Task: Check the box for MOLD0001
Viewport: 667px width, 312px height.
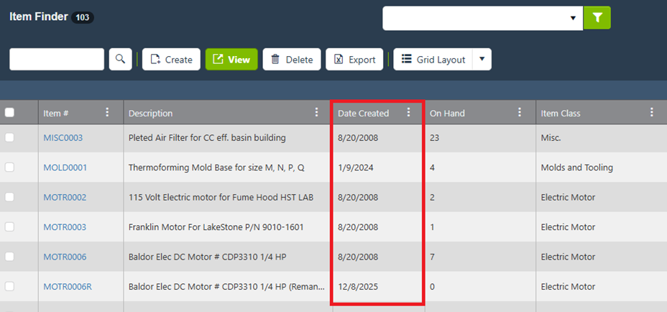Action: click(x=9, y=168)
